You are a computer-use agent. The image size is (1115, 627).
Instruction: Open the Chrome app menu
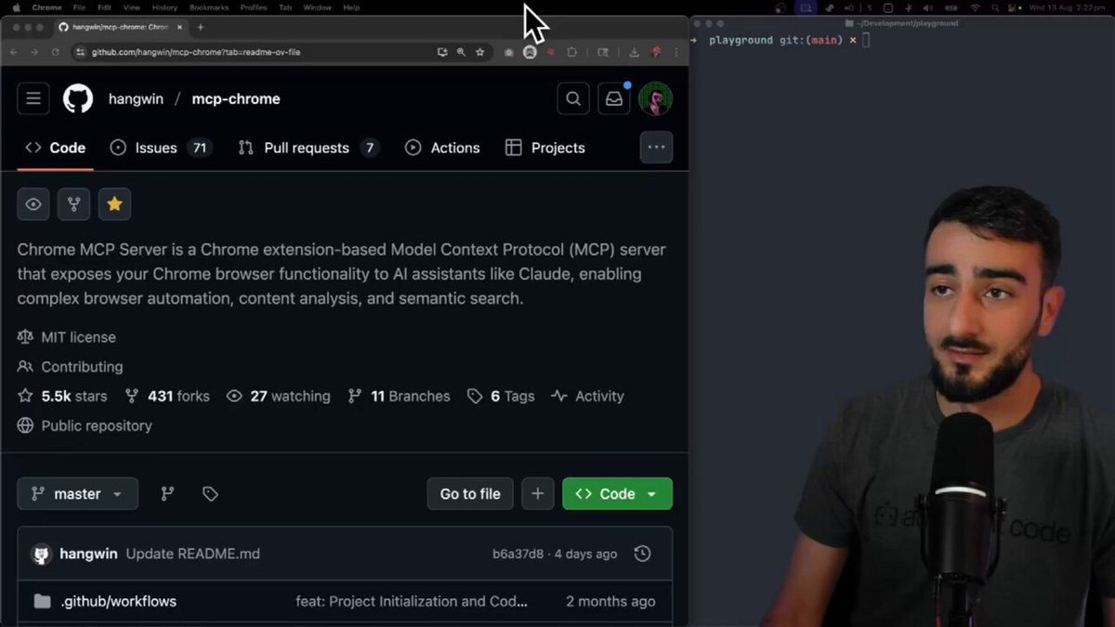click(46, 7)
